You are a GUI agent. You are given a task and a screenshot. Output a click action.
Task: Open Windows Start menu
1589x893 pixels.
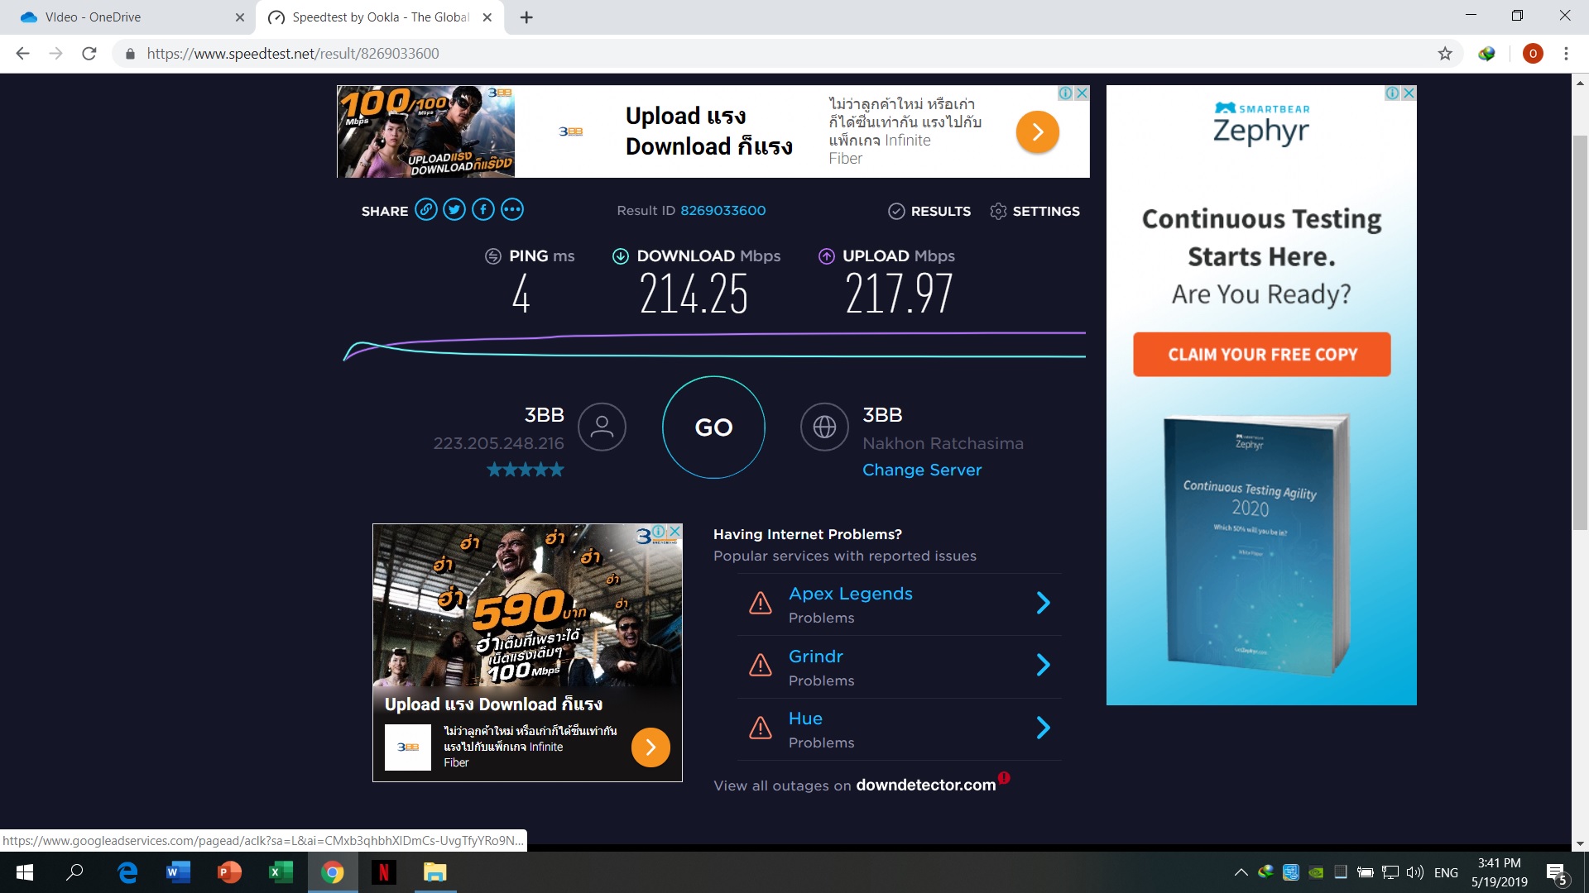point(25,872)
